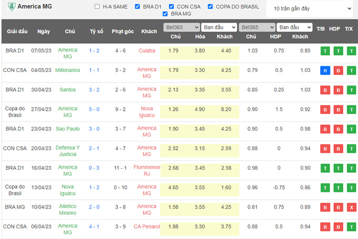Viewport: 358px width, 239px height.
Task: Open the '10 trận gần đây' dropdown
Action: point(309,9)
